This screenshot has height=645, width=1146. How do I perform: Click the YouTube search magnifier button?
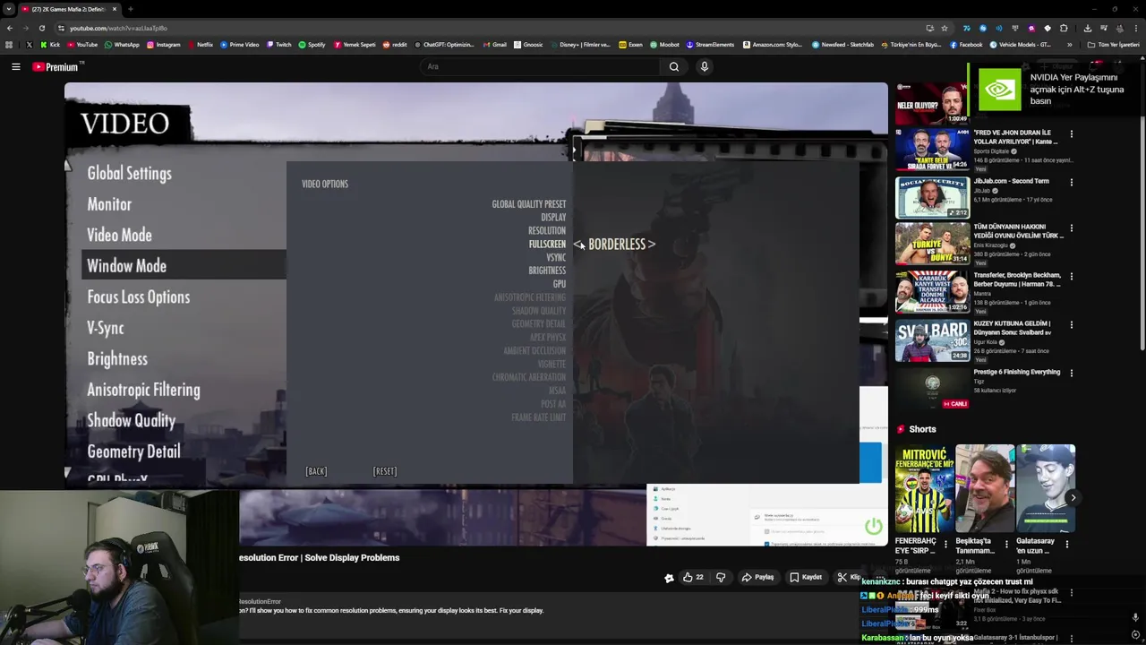674,66
